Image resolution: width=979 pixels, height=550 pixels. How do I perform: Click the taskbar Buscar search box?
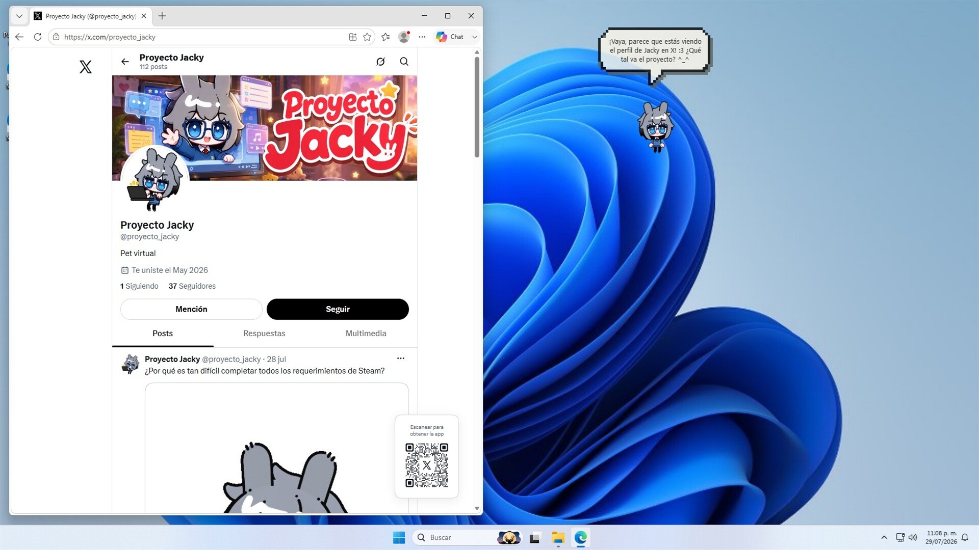pyautogui.click(x=468, y=537)
